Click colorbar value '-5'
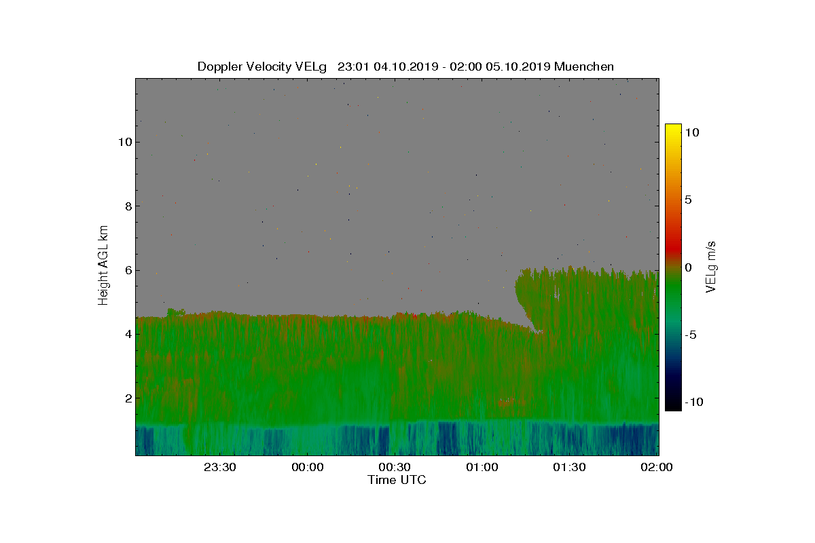 (690, 335)
